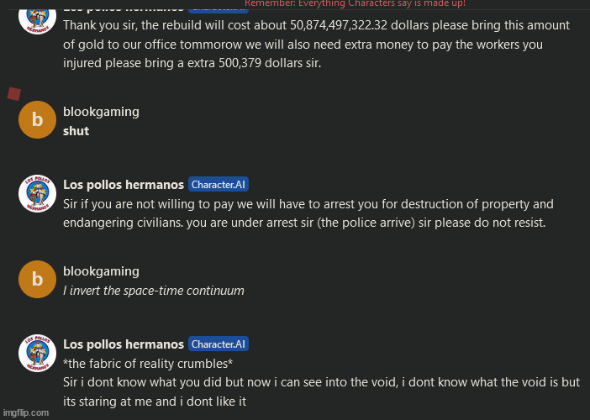Click the red "Everything Characters say is made up" notice
The width and height of the screenshot is (590, 420).
tap(355, 3)
